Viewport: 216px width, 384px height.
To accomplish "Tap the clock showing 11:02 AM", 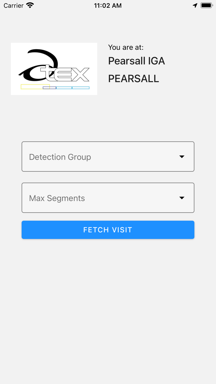I will coord(108,5).
